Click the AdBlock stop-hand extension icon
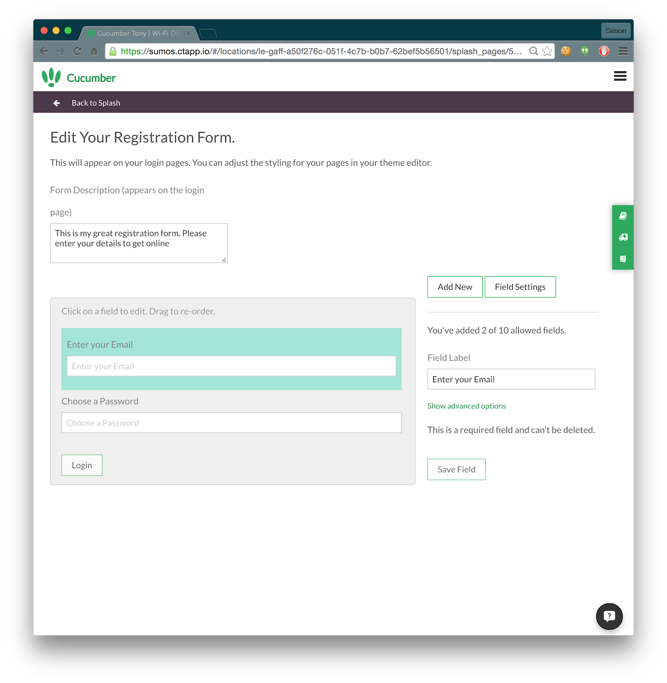Image resolution: width=667 pixels, height=683 pixels. (x=604, y=51)
